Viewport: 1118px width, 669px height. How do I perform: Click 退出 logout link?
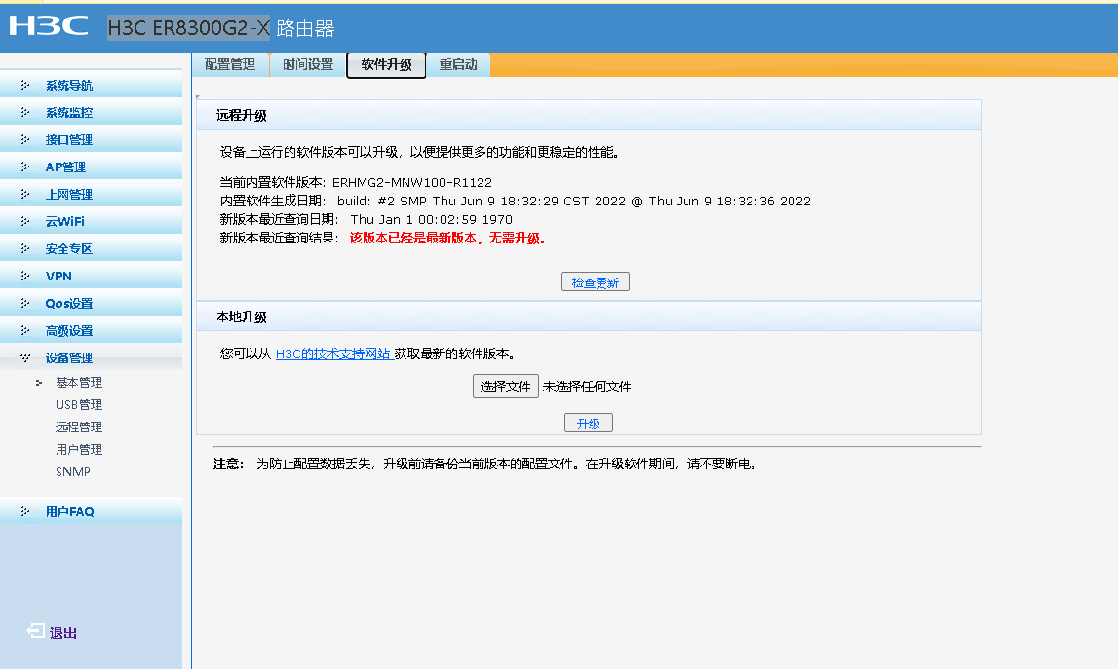[62, 632]
